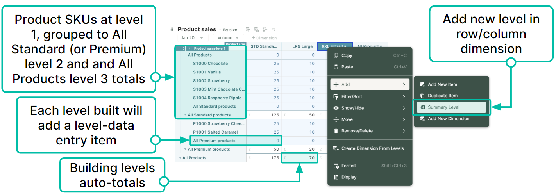Image resolution: width=556 pixels, height=196 pixels.
Task: Click sigma icon in All Products STD total cell
Action: [250, 158]
